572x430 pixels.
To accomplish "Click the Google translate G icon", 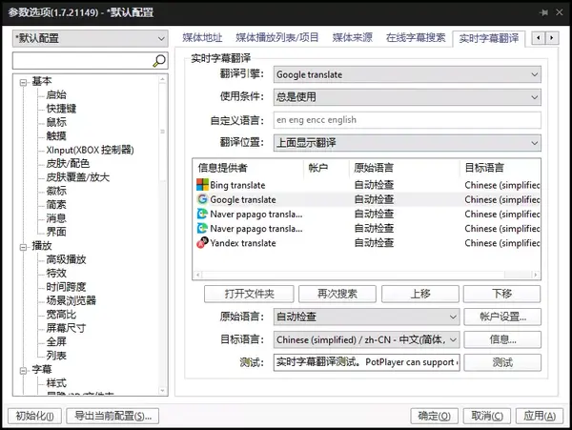I will coord(202,199).
